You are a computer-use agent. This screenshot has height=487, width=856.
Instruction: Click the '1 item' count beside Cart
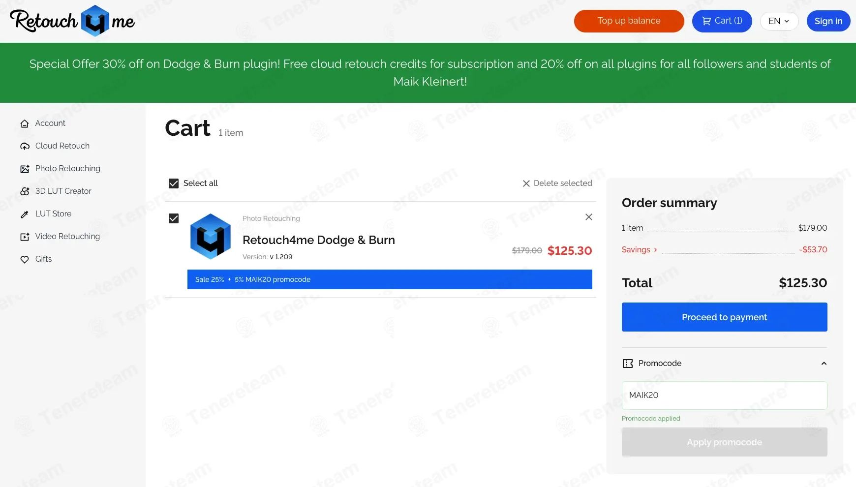pos(231,133)
